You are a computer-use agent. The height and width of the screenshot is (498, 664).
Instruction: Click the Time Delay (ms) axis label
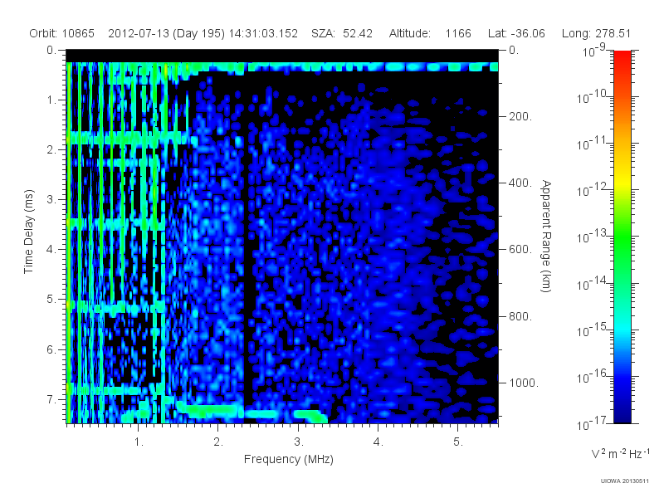point(28,232)
